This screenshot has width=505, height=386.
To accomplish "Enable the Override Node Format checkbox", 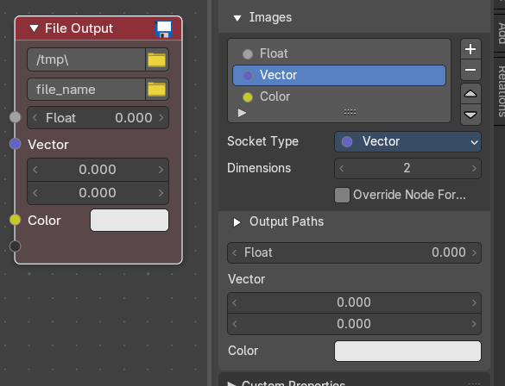I will point(342,195).
